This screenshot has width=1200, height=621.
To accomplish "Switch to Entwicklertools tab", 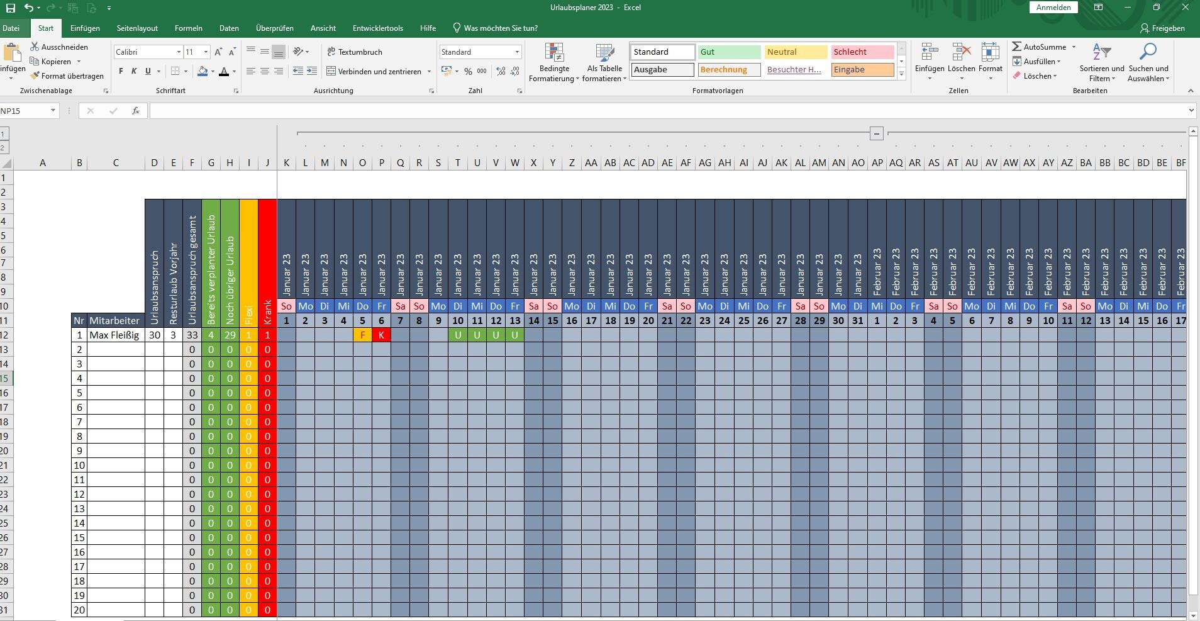I will click(x=378, y=28).
